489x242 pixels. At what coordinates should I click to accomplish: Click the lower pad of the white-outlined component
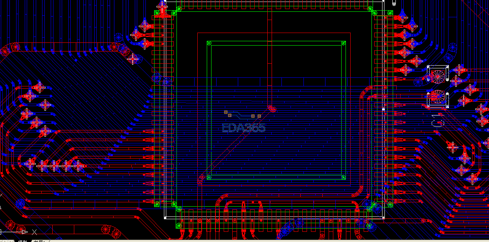click(x=437, y=97)
